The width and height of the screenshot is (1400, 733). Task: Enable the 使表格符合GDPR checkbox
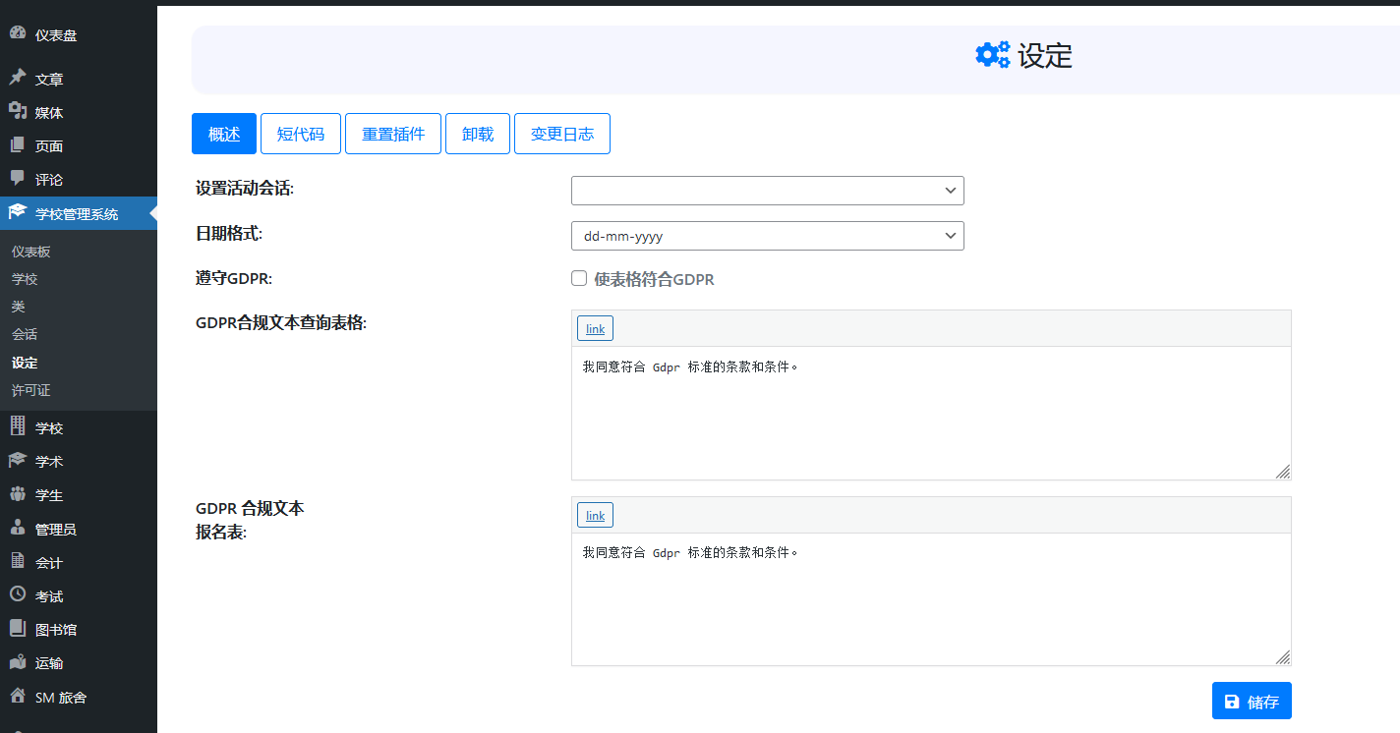pos(579,278)
